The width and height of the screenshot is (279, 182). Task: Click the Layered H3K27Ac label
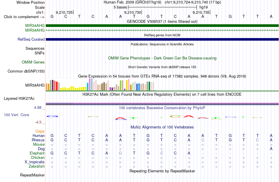coord(19,99)
